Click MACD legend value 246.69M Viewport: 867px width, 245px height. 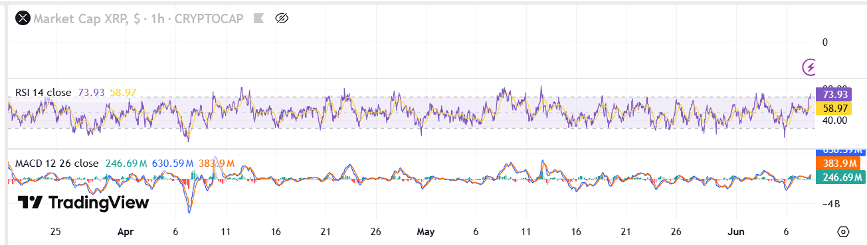coord(126,163)
